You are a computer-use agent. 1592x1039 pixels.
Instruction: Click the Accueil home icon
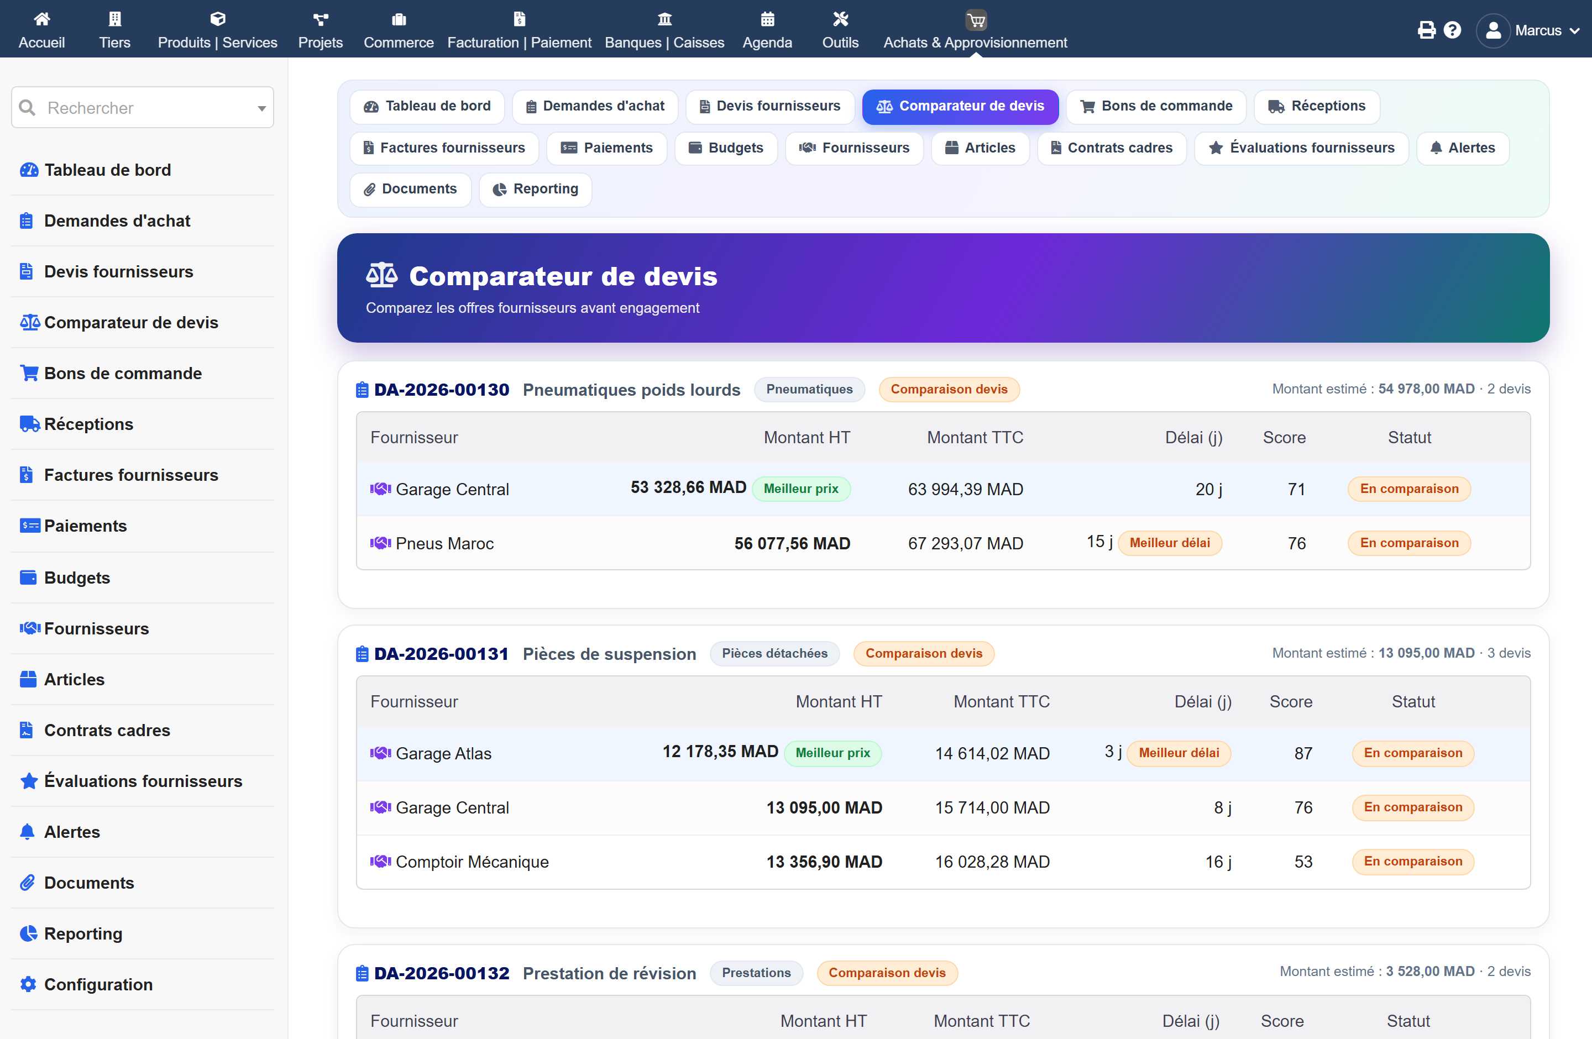[x=41, y=19]
